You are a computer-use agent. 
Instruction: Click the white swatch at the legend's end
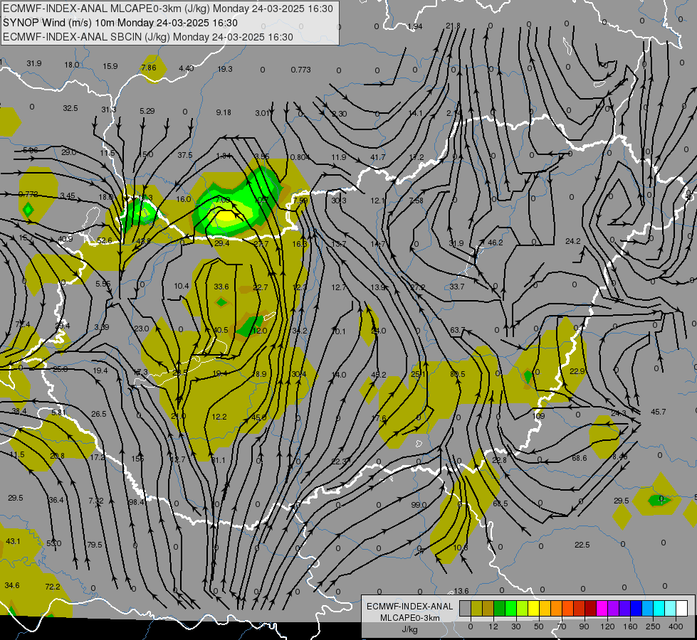(681, 608)
